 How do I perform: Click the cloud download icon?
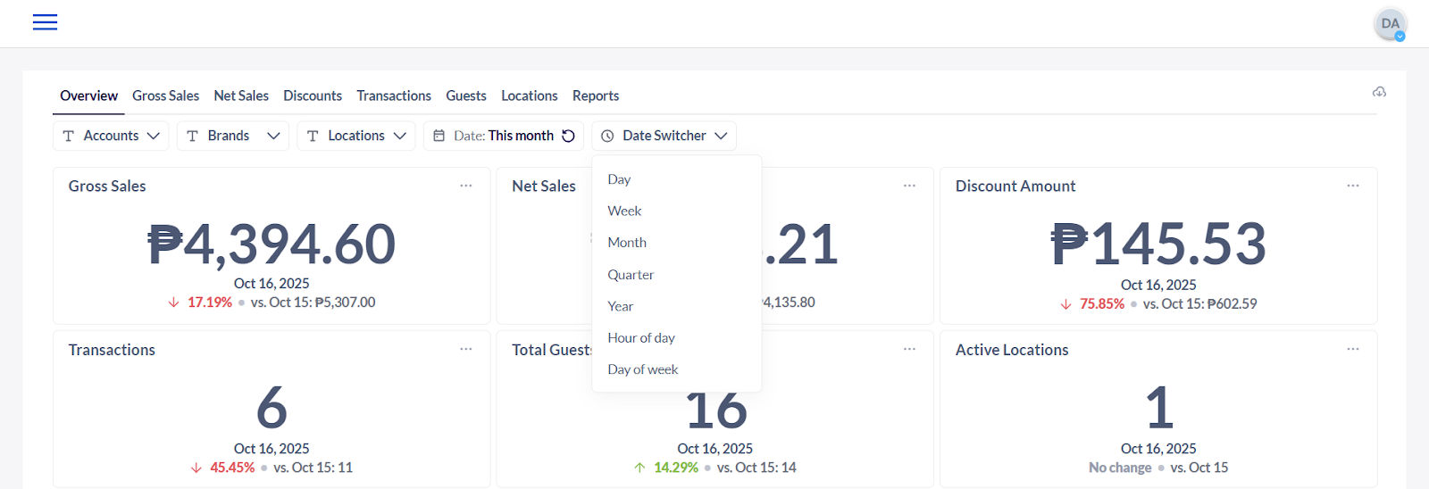[1379, 92]
